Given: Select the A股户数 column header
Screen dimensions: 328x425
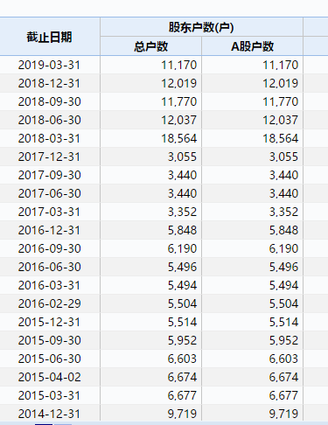Looking at the screenshot, I should click(x=252, y=46).
